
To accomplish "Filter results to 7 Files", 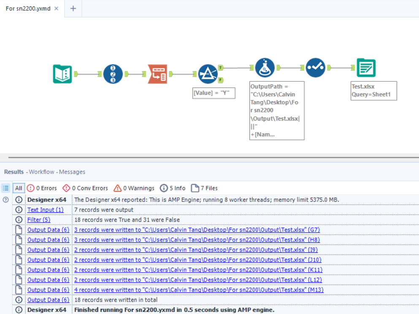I will [204, 188].
